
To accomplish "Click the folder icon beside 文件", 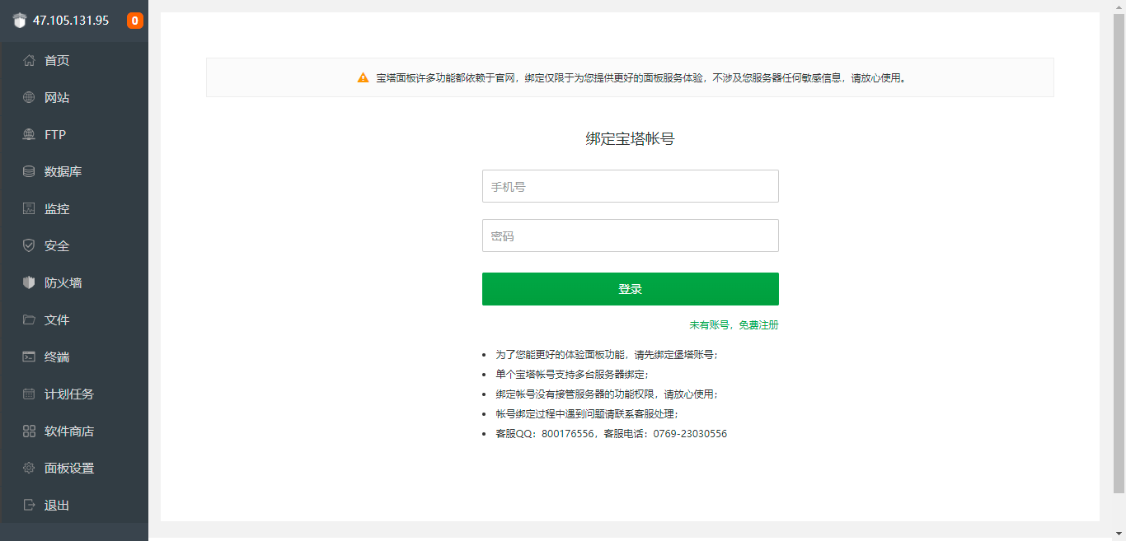I will [x=29, y=319].
